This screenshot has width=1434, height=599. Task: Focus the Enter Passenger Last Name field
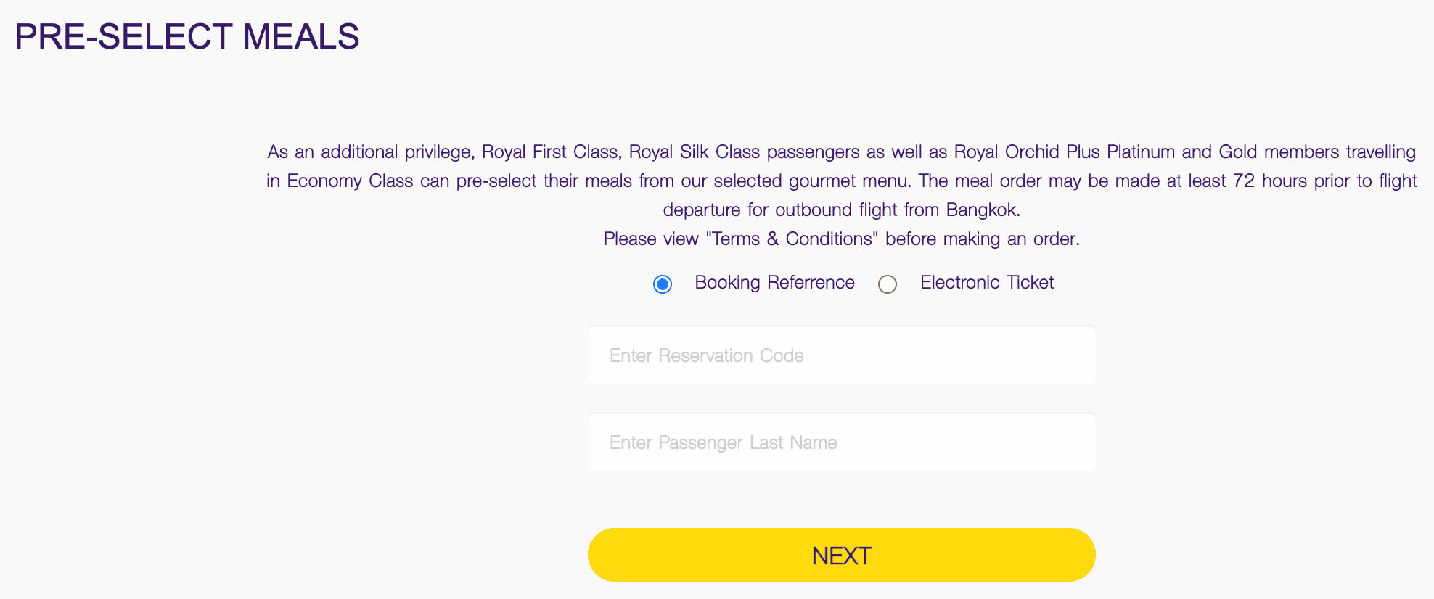click(x=841, y=442)
